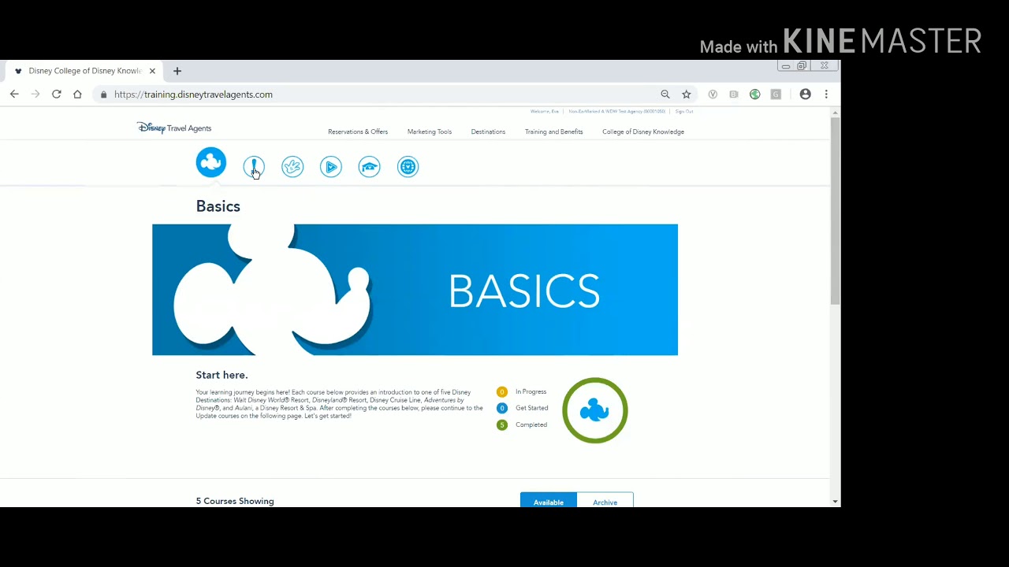Click the Sign Out link

pyautogui.click(x=684, y=111)
